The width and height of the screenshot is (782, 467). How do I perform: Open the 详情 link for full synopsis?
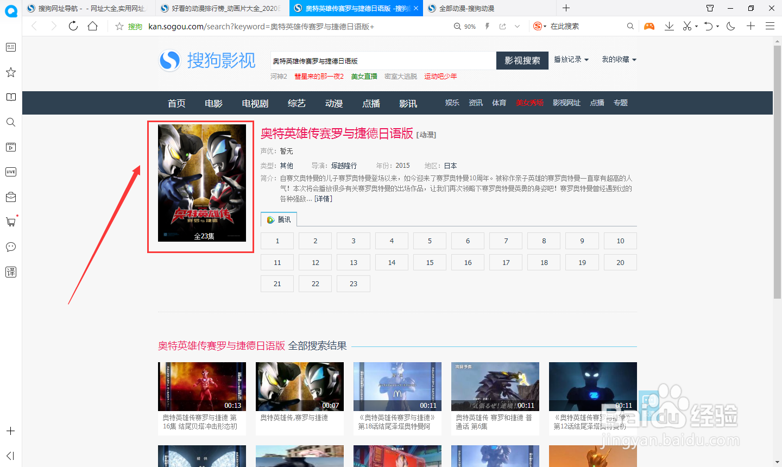323,198
